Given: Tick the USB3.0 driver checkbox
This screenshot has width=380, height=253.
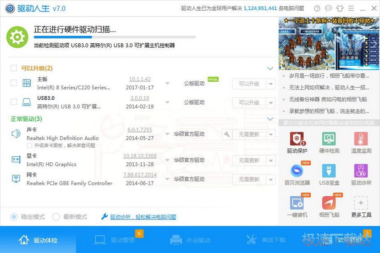Looking at the screenshot, I should [x=14, y=102].
